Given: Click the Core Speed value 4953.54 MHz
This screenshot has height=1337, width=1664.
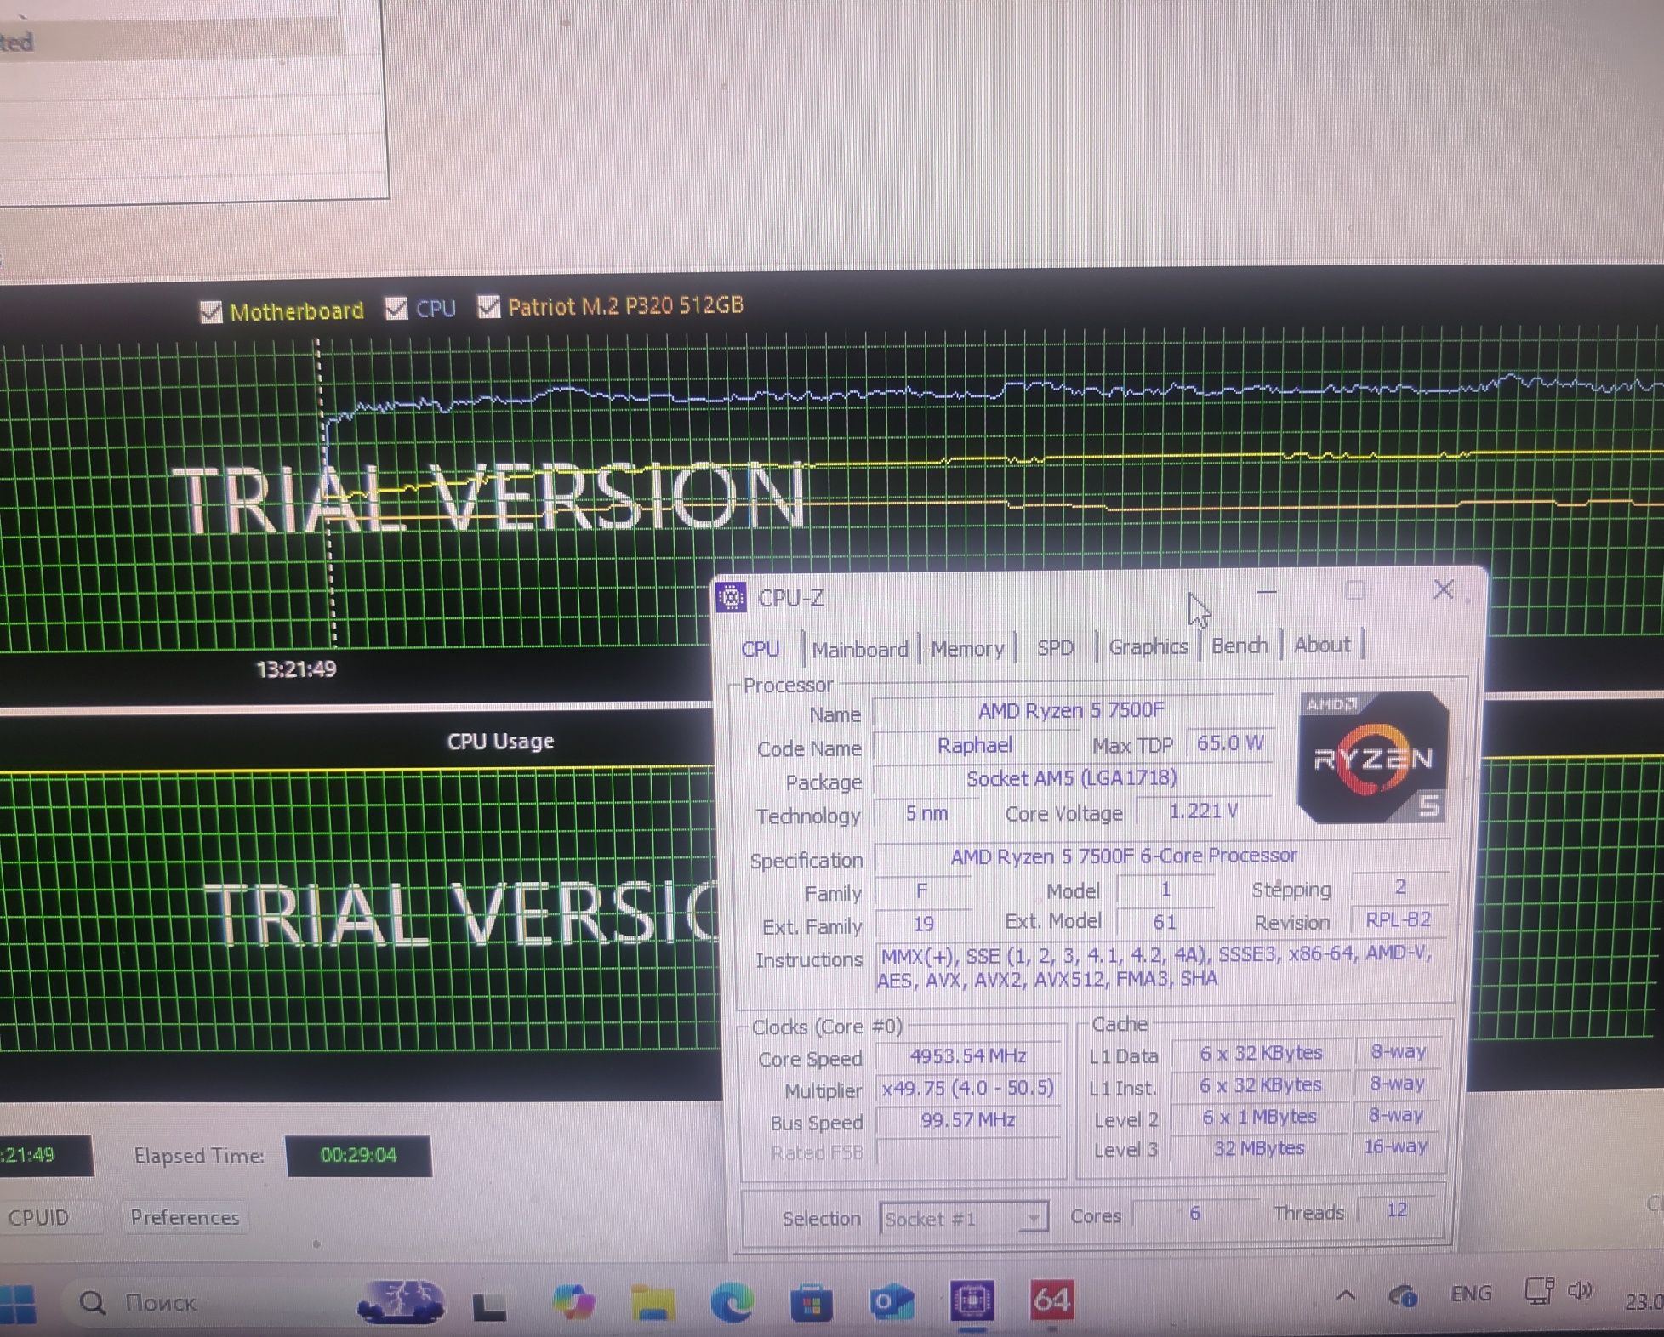Looking at the screenshot, I should tap(968, 1055).
